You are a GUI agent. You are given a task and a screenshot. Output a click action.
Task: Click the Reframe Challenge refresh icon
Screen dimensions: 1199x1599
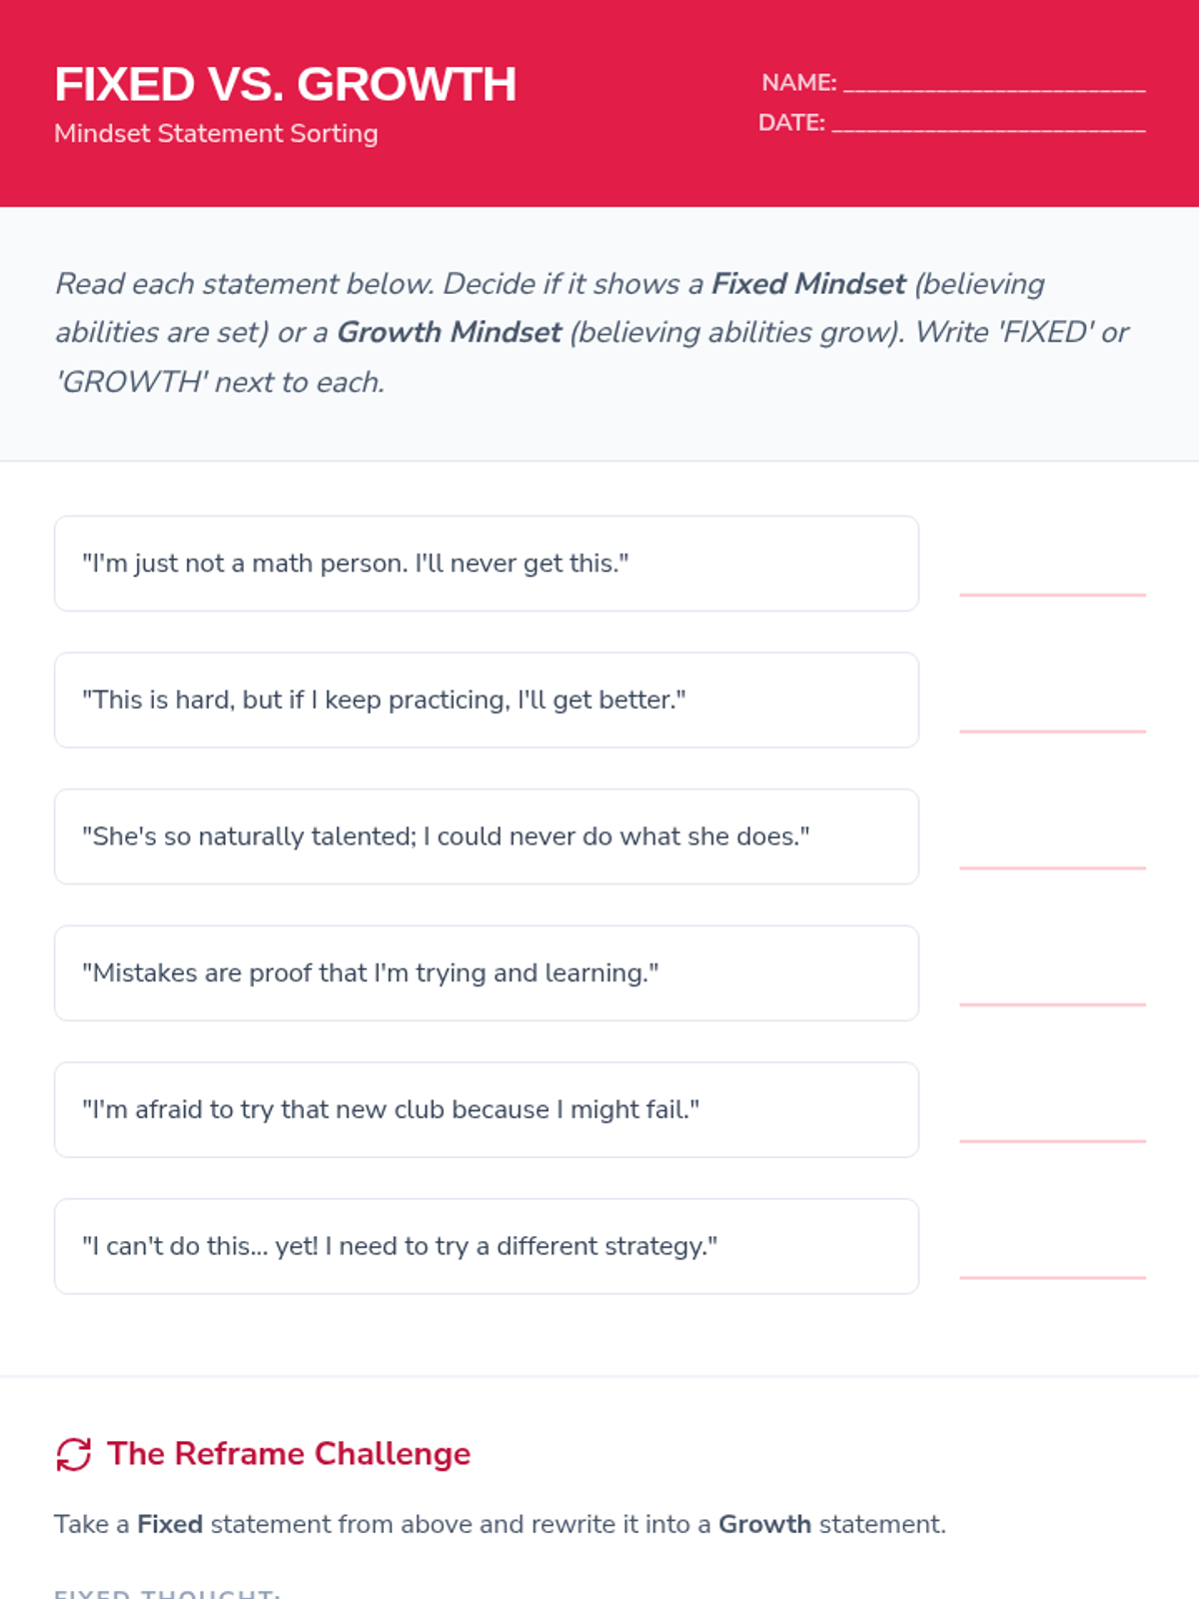(74, 1454)
